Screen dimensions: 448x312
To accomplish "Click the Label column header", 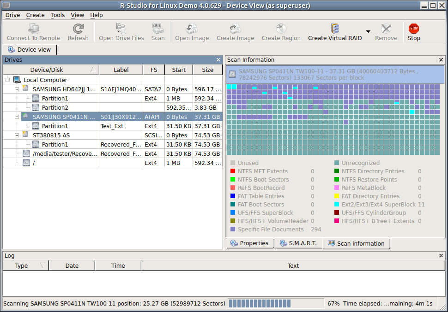I will 121,70.
